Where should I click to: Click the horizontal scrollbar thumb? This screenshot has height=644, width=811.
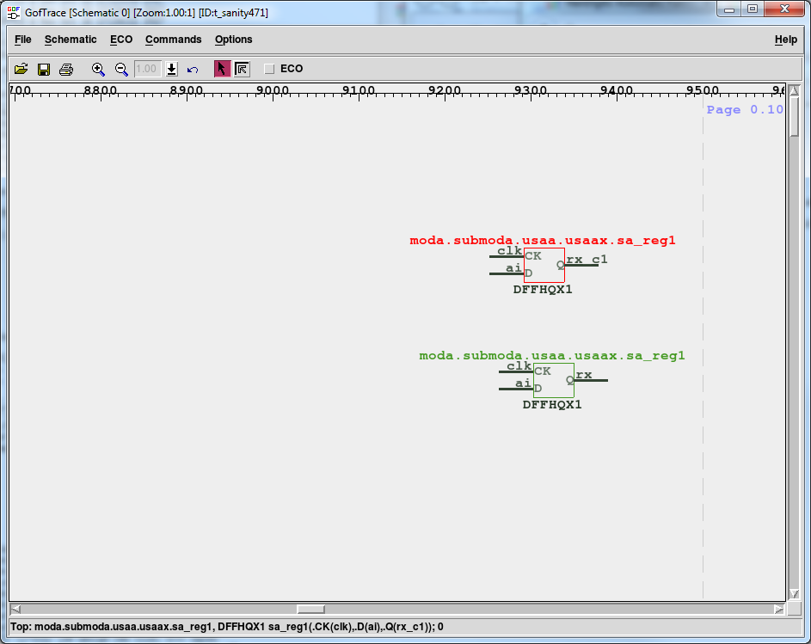click(x=310, y=609)
